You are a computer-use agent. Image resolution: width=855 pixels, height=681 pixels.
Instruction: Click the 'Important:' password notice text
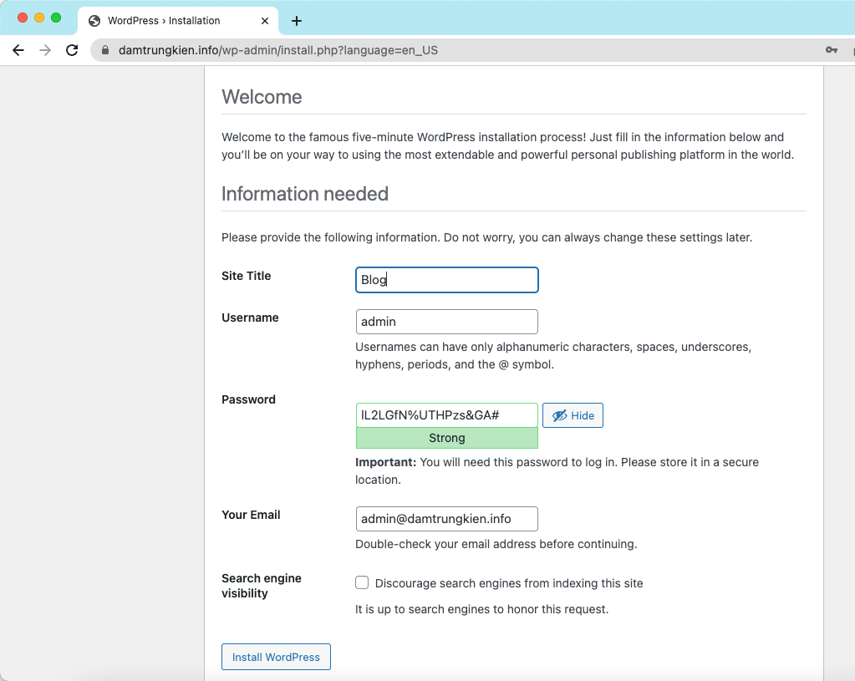pos(557,471)
